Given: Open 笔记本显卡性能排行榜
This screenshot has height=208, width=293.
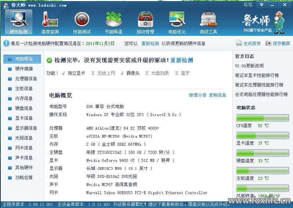Looking at the screenshot, I should (x=257, y=75).
